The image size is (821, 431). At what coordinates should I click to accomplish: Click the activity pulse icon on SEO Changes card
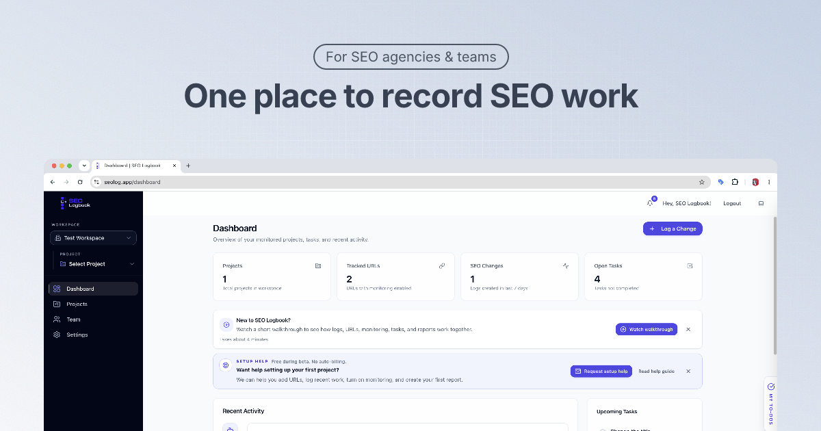pos(566,265)
